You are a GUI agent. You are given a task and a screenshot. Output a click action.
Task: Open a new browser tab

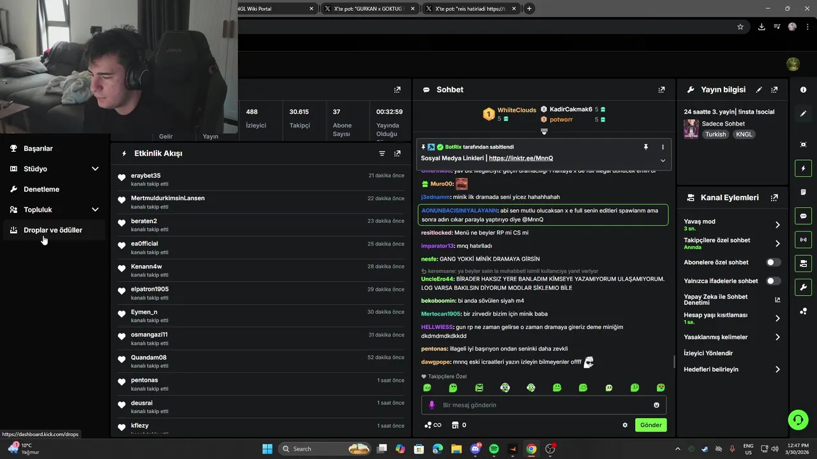pyautogui.click(x=529, y=9)
